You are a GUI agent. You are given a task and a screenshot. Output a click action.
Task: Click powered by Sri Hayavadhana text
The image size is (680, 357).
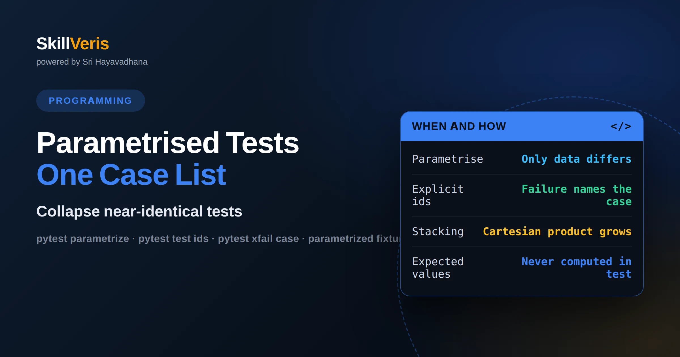92,62
